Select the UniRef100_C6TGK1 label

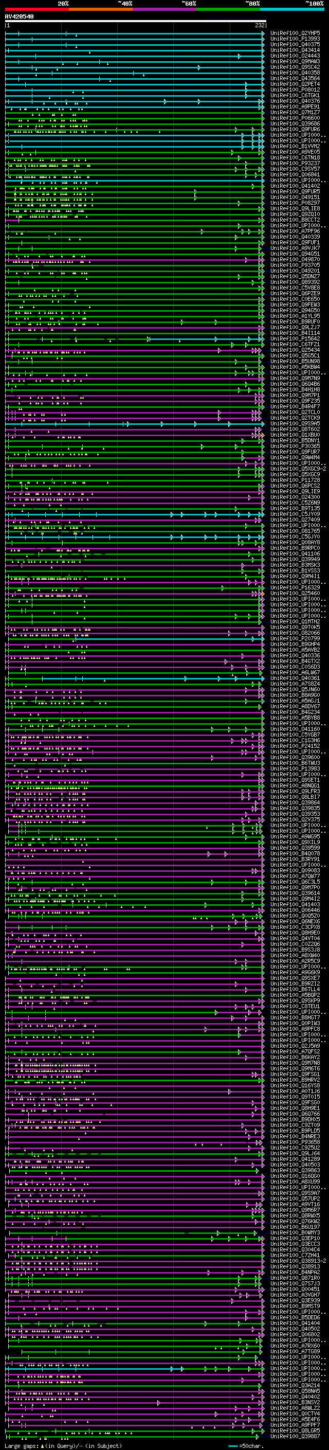[295, 96]
